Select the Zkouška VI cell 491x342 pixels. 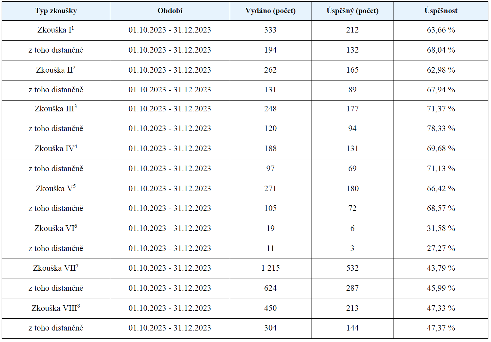point(56,228)
